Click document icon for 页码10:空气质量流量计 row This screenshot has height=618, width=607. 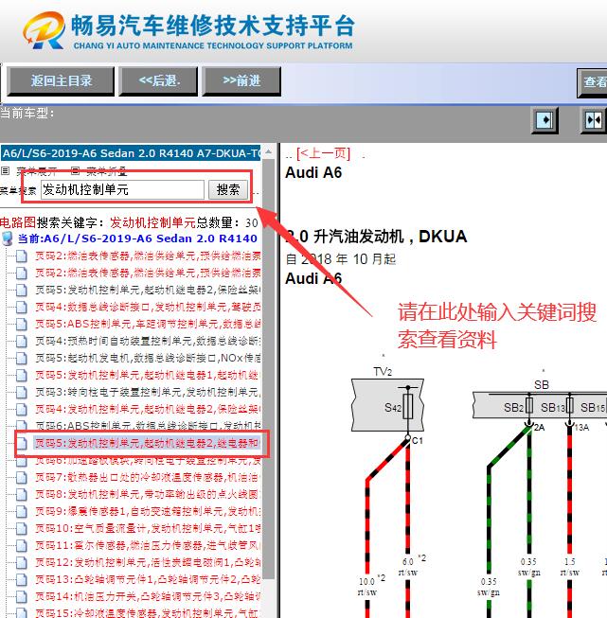click(x=21, y=528)
